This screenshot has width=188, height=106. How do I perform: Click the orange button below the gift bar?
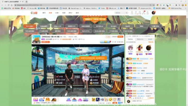click(x=115, y=103)
